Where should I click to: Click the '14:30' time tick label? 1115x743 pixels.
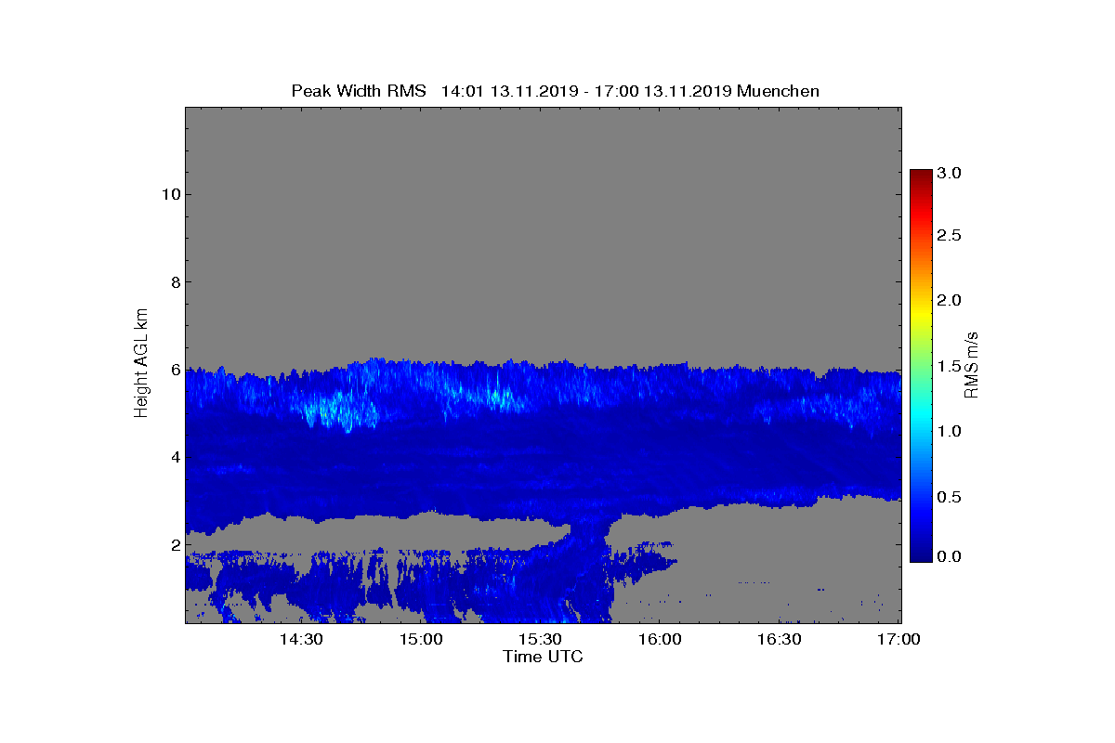pos(301,640)
